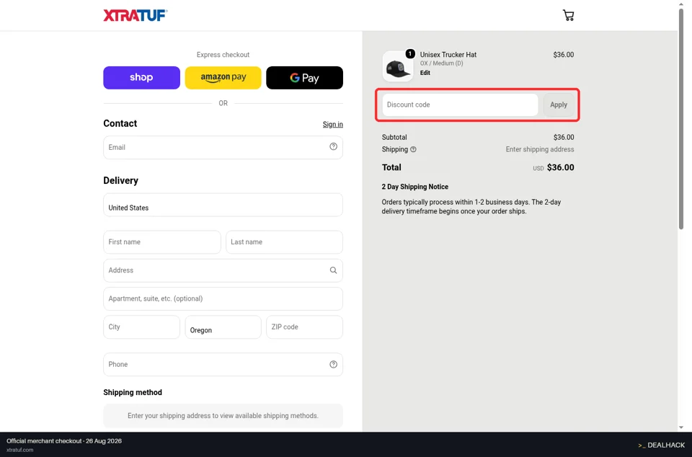
Task: Open the Oregon state dropdown
Action: coord(223,327)
